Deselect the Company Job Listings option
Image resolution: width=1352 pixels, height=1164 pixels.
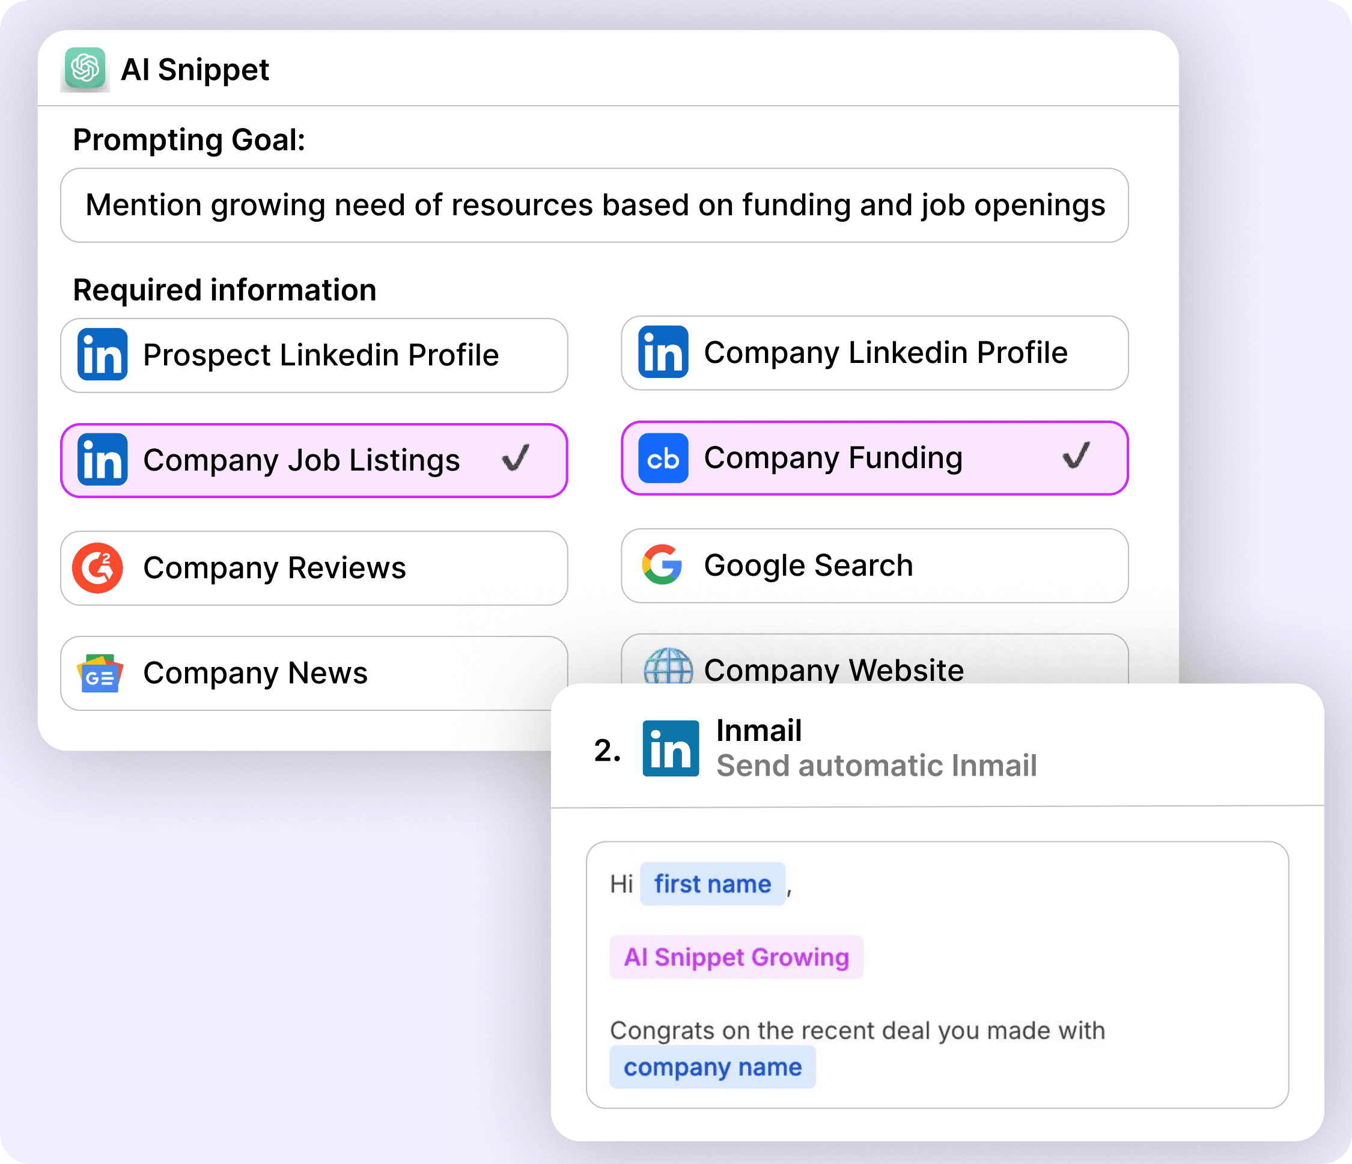[x=314, y=461]
